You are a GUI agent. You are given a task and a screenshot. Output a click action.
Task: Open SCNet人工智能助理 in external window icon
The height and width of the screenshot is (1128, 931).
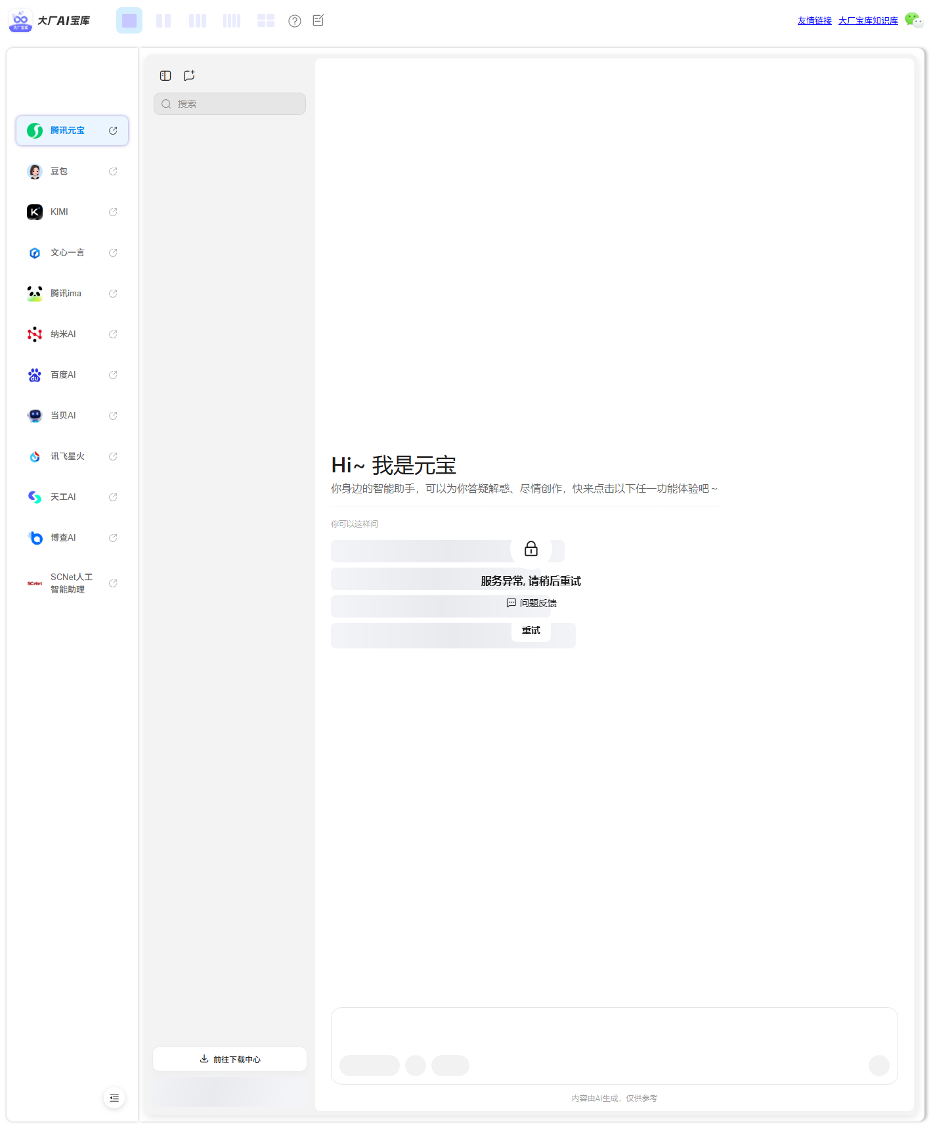tap(113, 583)
